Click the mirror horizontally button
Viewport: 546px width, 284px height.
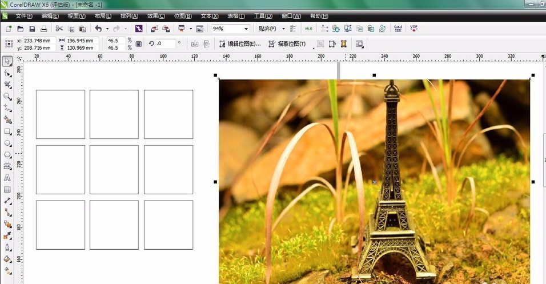[x=195, y=43]
